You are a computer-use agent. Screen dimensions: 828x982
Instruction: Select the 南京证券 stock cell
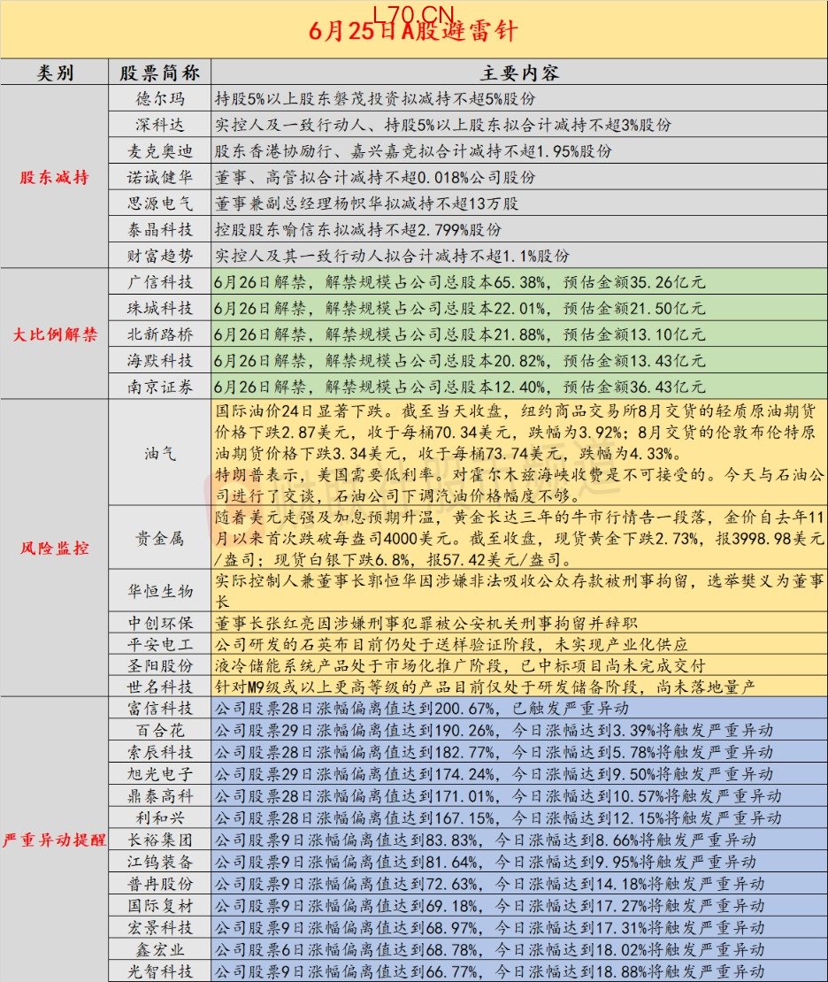pos(160,387)
